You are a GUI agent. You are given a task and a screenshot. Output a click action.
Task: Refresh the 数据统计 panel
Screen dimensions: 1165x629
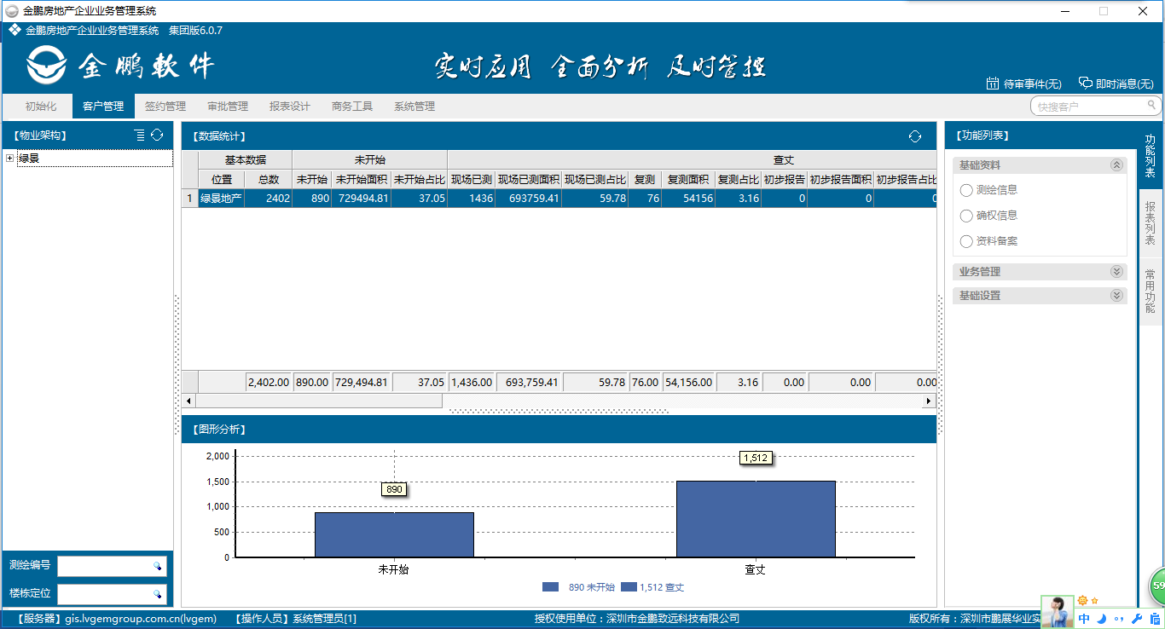pos(915,136)
